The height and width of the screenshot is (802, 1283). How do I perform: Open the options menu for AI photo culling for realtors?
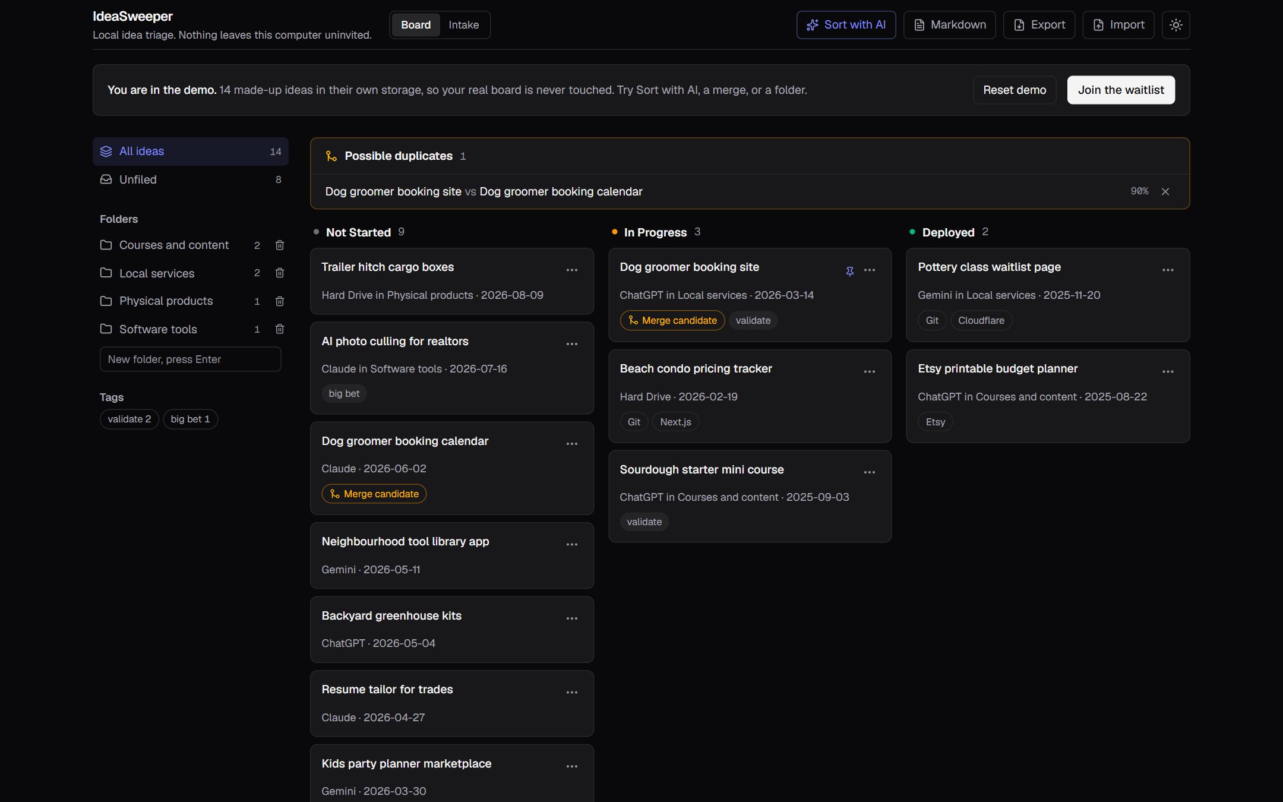pyautogui.click(x=572, y=344)
